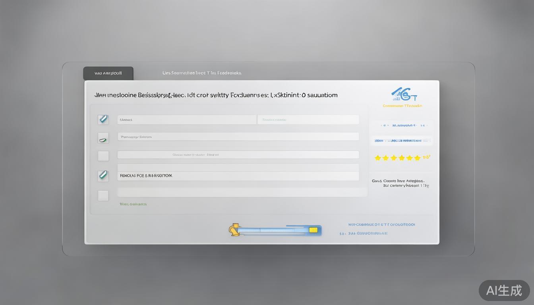
Task: Click the blue logo icon at top right
Action: point(403,95)
